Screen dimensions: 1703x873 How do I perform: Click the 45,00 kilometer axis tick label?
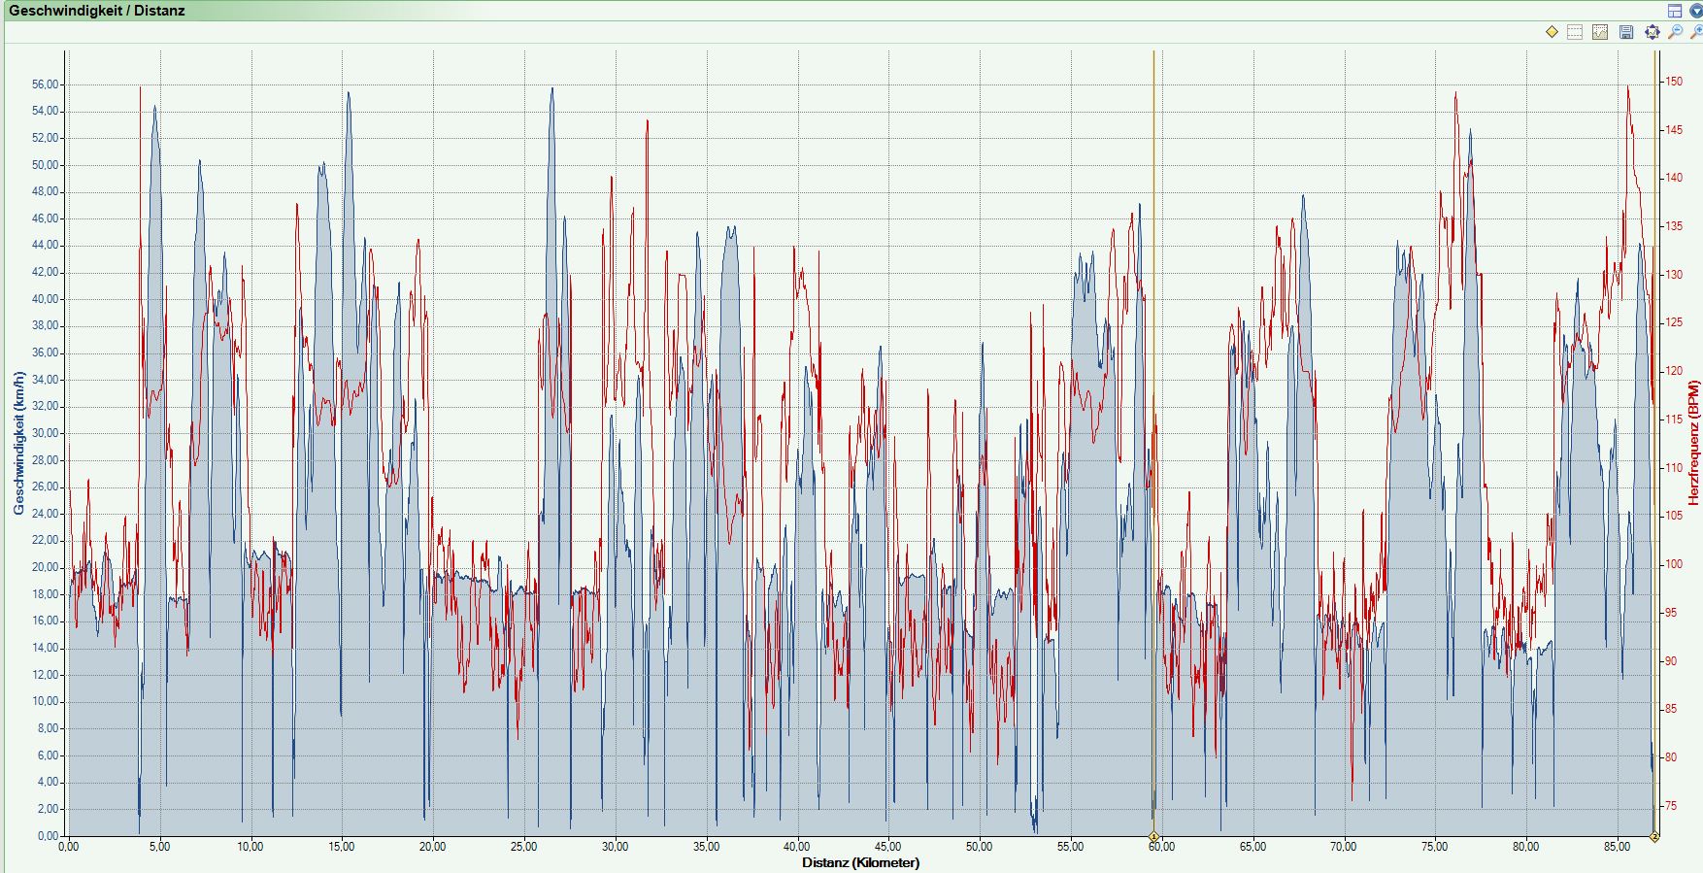tap(887, 847)
